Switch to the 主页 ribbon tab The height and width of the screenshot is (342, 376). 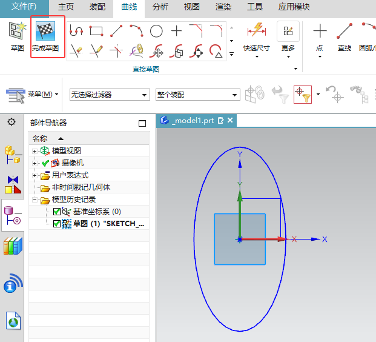tap(66, 7)
